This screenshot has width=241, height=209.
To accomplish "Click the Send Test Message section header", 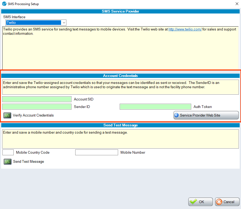I will coord(120,125).
